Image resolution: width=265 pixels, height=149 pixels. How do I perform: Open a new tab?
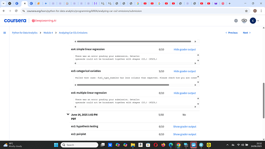pos(230,3)
